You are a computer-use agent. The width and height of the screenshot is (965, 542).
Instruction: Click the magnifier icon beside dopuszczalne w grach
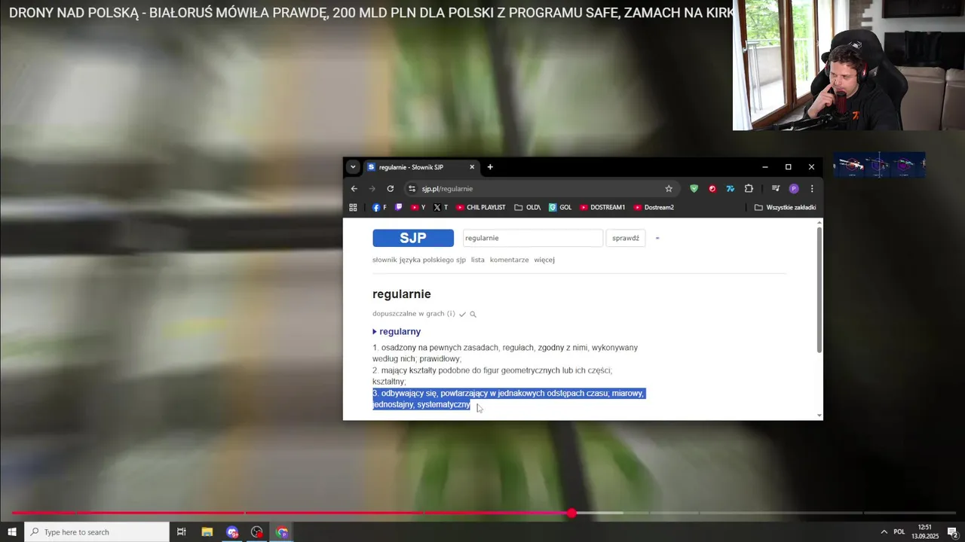pos(473,315)
